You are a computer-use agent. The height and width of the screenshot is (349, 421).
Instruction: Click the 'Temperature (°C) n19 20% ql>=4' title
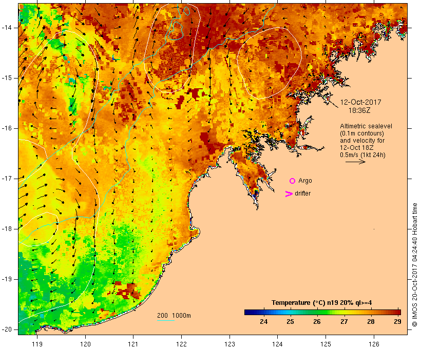(322, 303)
